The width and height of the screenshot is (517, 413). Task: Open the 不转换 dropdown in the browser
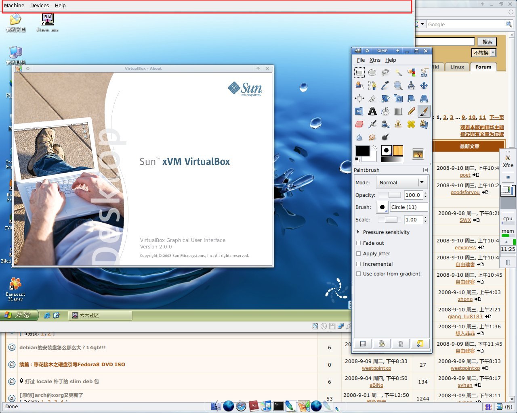pos(483,53)
